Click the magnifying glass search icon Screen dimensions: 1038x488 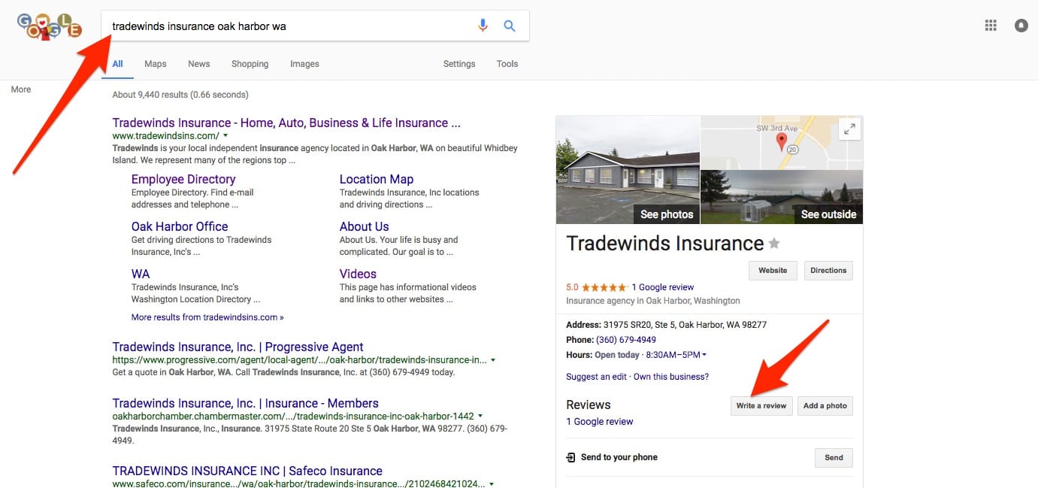tap(510, 26)
